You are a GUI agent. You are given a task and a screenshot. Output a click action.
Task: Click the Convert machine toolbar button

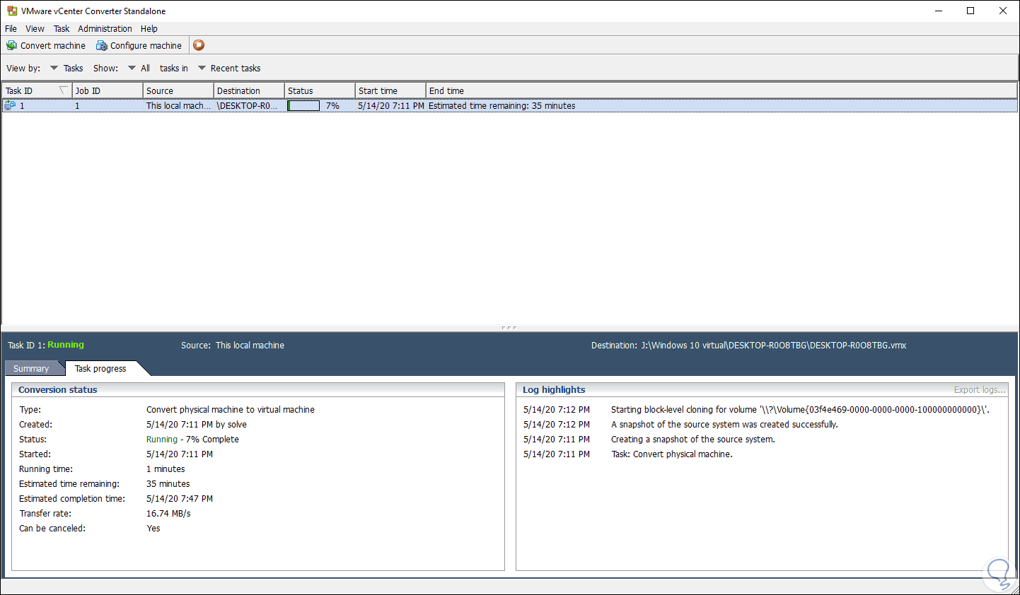pos(46,45)
